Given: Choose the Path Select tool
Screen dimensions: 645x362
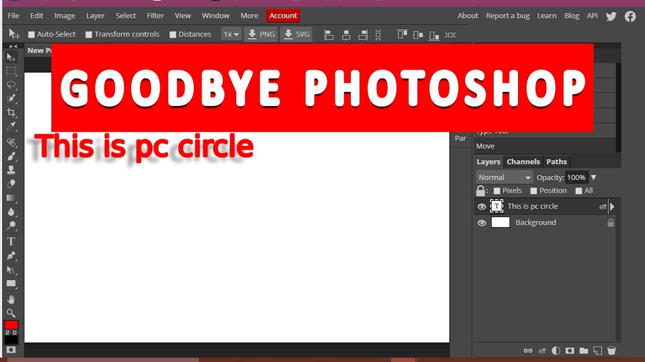Looking at the screenshot, I should [x=11, y=270].
